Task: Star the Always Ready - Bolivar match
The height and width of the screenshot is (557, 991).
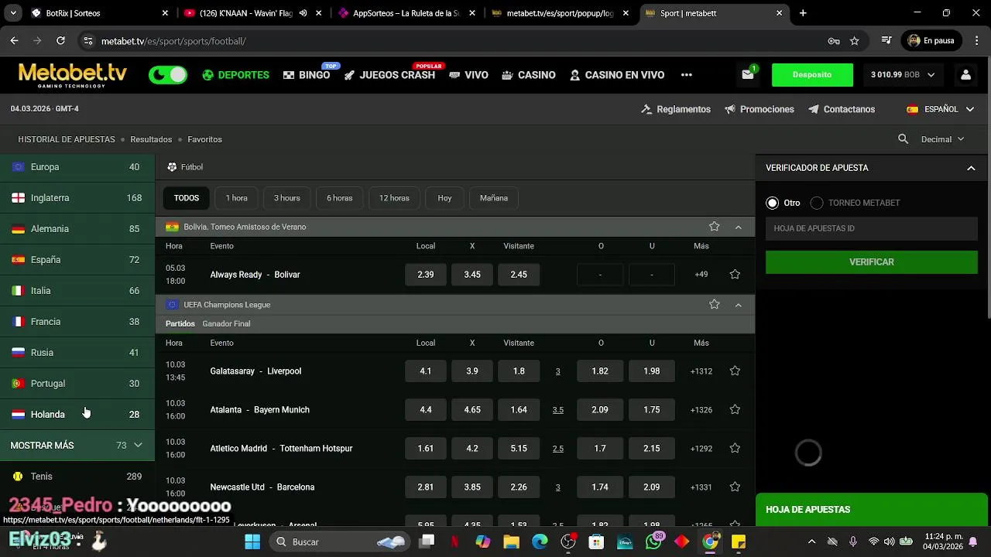Action: [735, 275]
